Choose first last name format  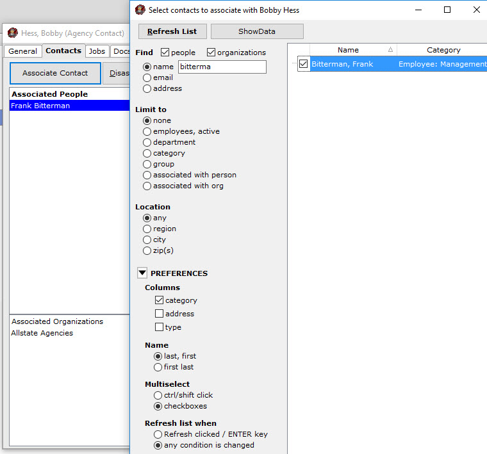pyautogui.click(x=158, y=367)
